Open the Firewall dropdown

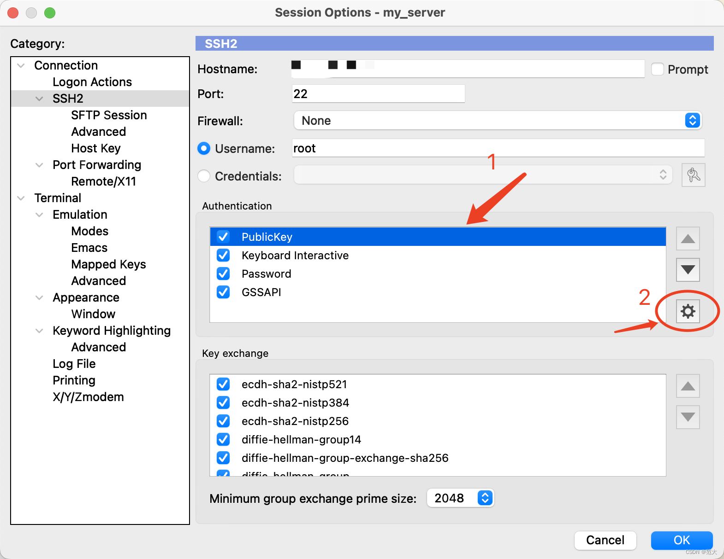[498, 121]
